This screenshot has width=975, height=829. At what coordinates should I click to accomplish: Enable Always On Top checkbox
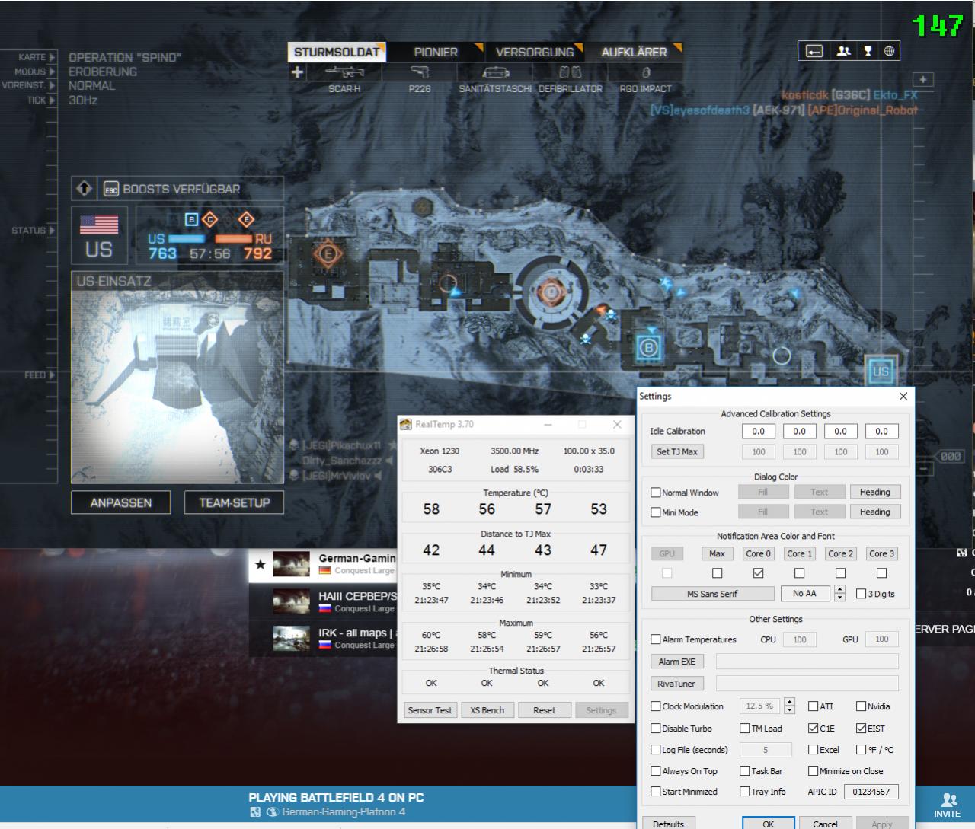[656, 771]
